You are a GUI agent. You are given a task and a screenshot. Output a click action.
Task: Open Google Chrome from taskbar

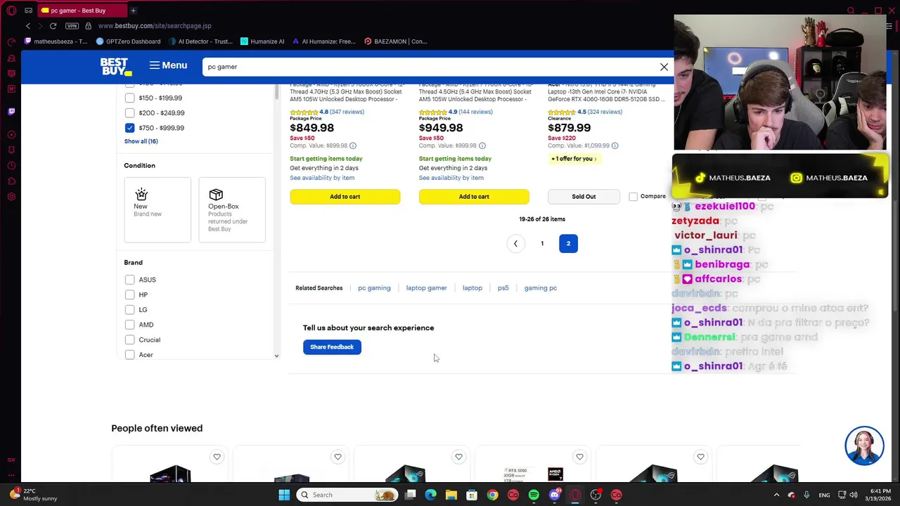[492, 495]
